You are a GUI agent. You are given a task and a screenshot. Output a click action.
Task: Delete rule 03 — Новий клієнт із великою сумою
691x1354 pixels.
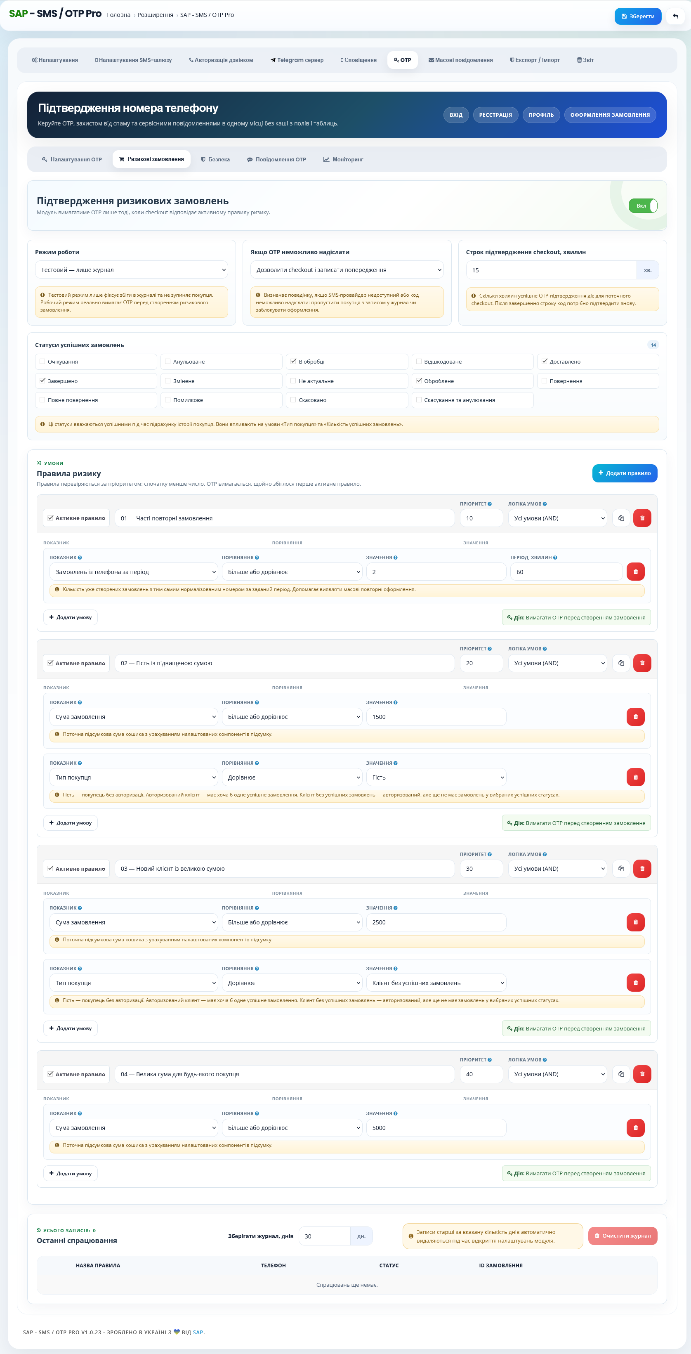642,868
